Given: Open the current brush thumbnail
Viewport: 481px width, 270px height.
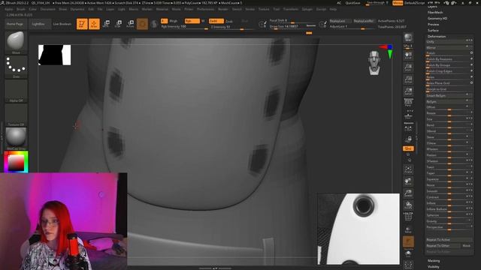Looking at the screenshot, I should [16, 42].
